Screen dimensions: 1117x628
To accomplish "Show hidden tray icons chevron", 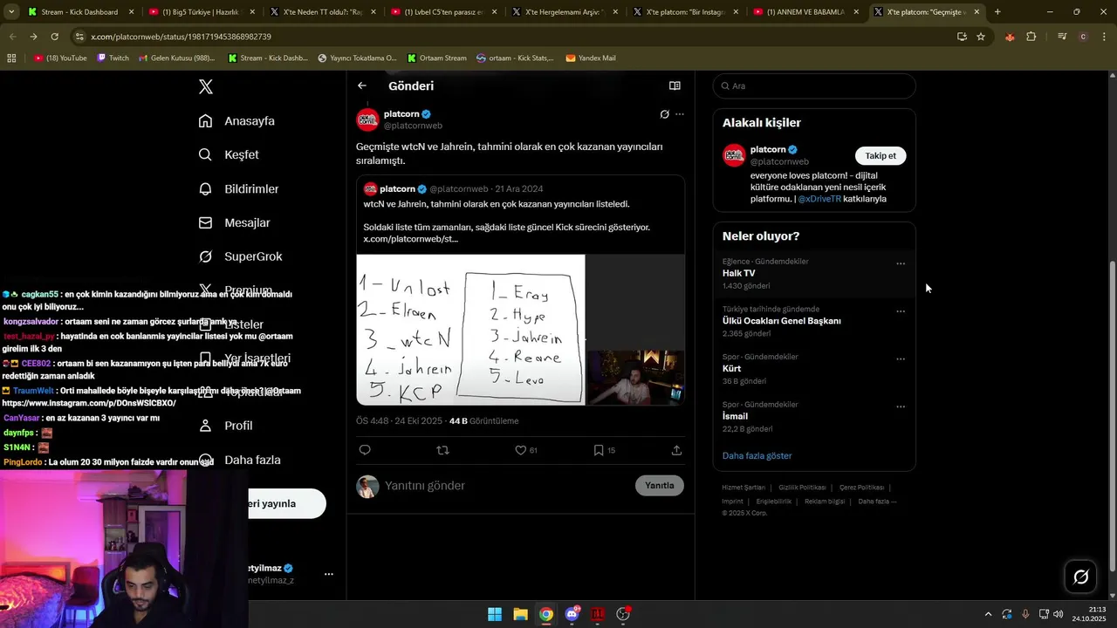I will coord(988,614).
